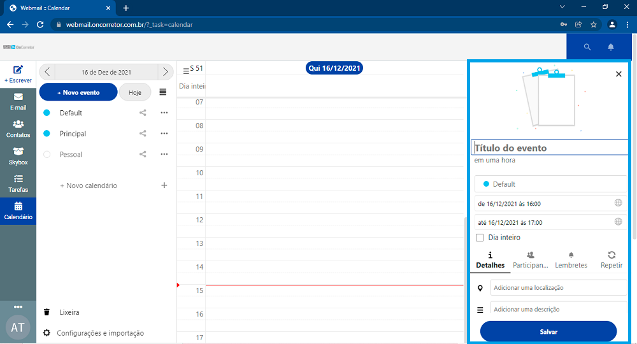Switch to the Lembretes tab
The image size is (637, 344).
(571, 259)
